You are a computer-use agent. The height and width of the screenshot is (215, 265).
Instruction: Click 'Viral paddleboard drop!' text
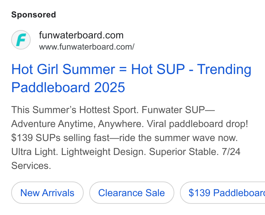click(x=197, y=124)
